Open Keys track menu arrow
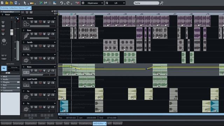Image resolution: width=224 pixels, height=126 pixels. (x=55, y=67)
